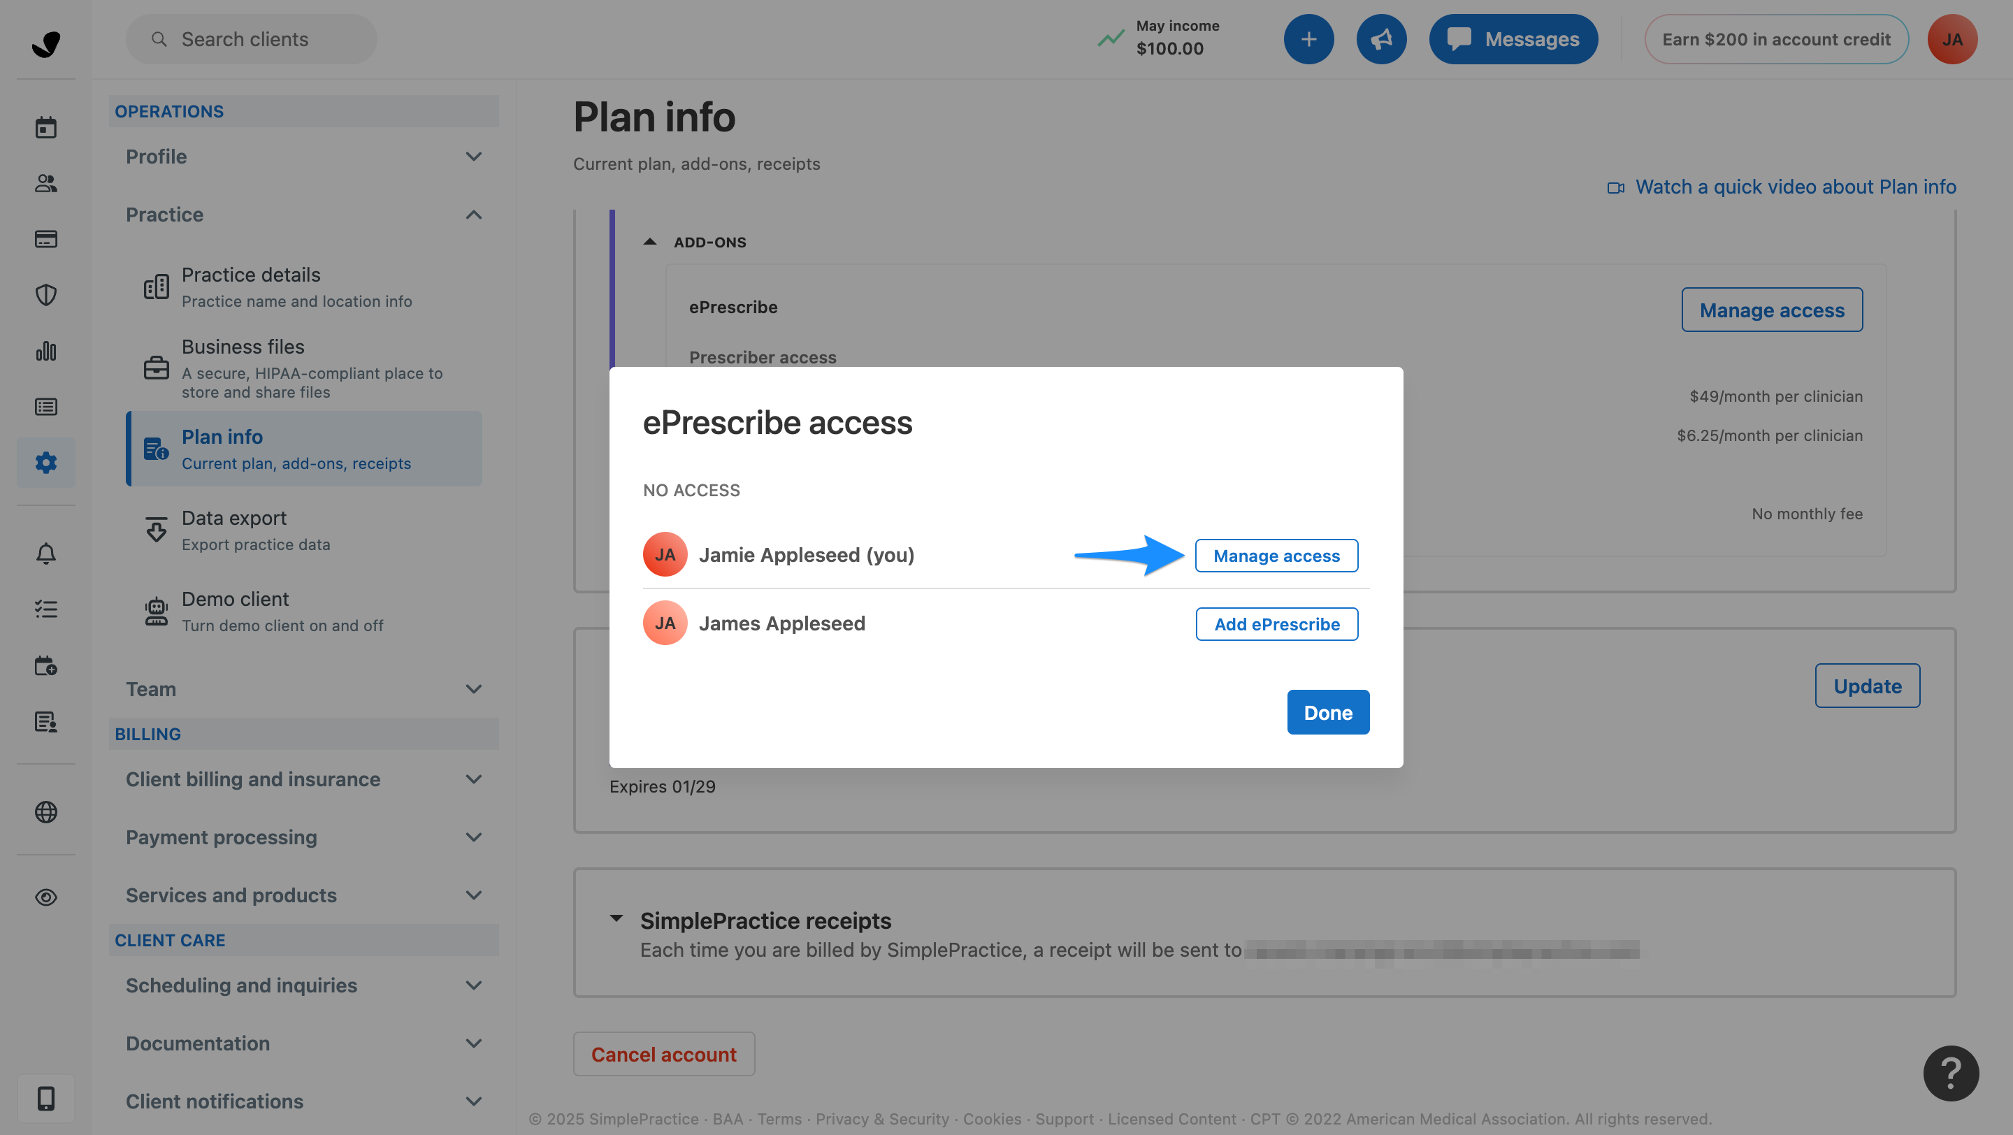Click the Demo client robot icon

pyautogui.click(x=157, y=611)
